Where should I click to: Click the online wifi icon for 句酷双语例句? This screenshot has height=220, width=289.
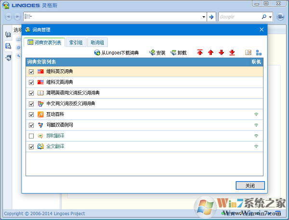(x=256, y=125)
